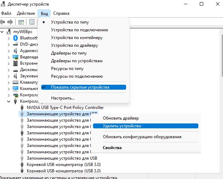223x179 pixels.
Task: Click the Properties sheet toolbar icon
Action: tap(32, 22)
